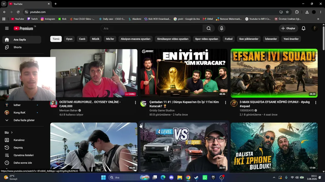
Task: Select the Canlı filter chip
Action: (82, 39)
